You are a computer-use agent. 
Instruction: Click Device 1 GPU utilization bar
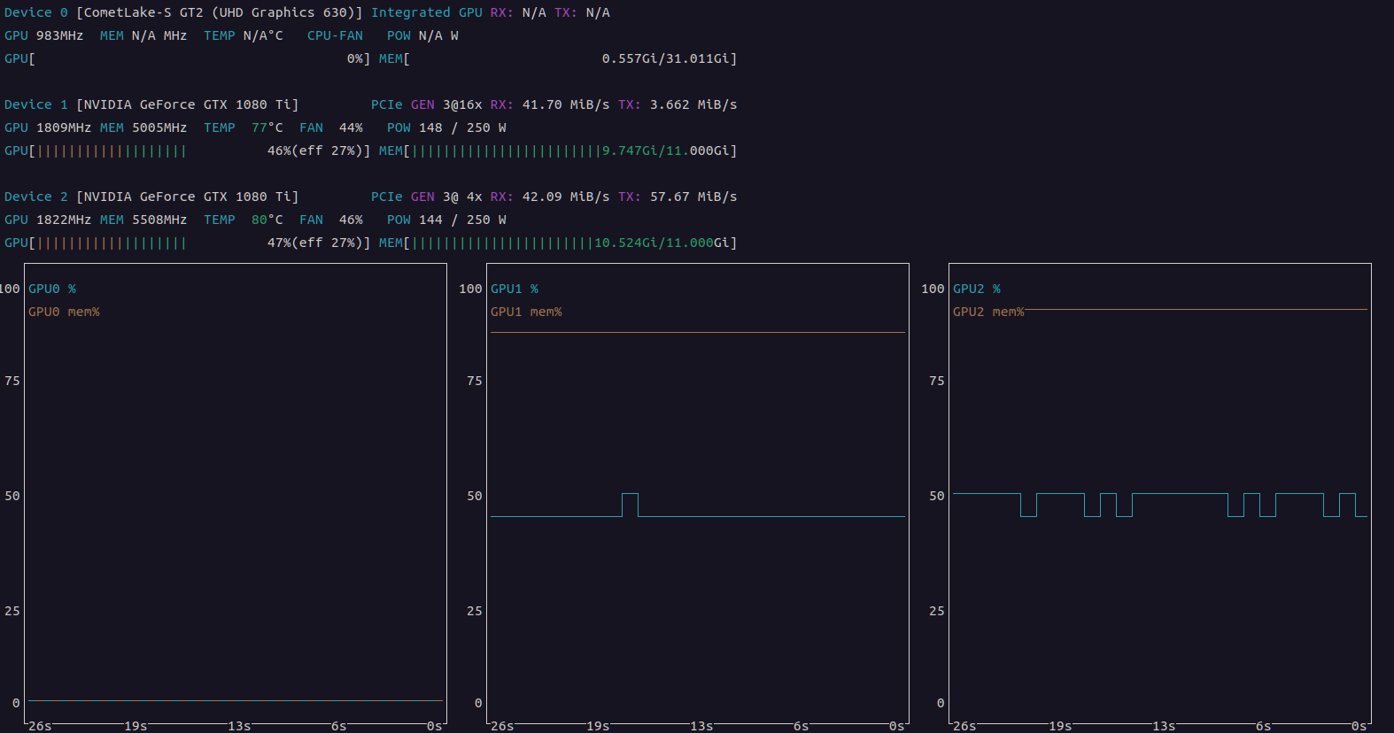click(x=187, y=150)
